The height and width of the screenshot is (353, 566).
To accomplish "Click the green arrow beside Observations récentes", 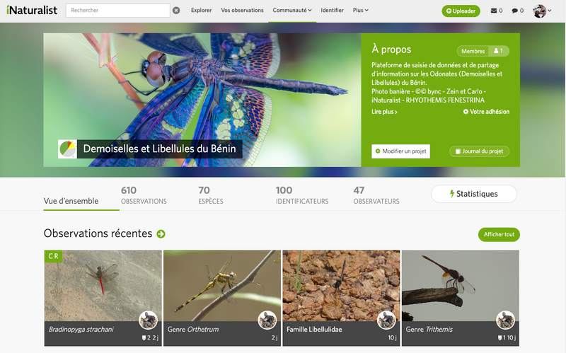I will [161, 234].
